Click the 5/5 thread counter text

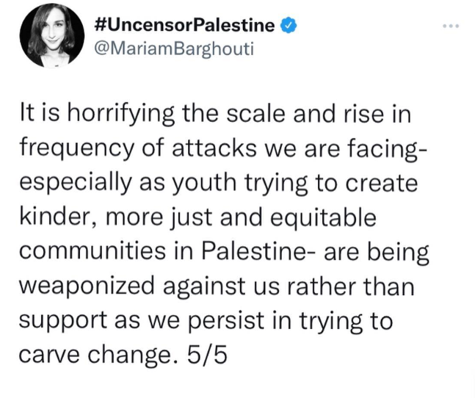(207, 354)
